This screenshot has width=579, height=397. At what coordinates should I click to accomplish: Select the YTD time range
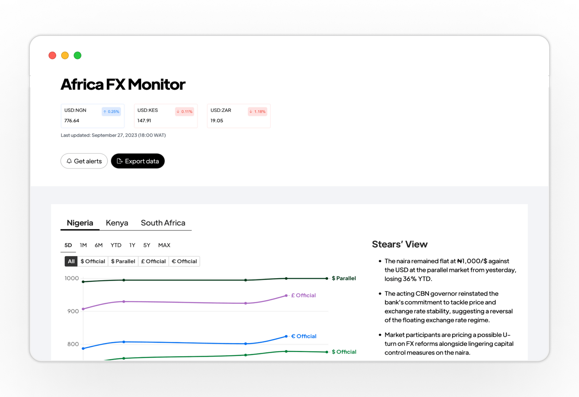[x=116, y=245]
